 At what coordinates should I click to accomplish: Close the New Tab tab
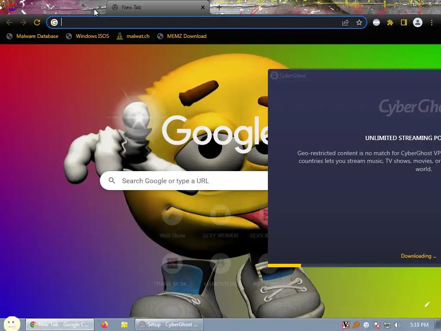203,7
